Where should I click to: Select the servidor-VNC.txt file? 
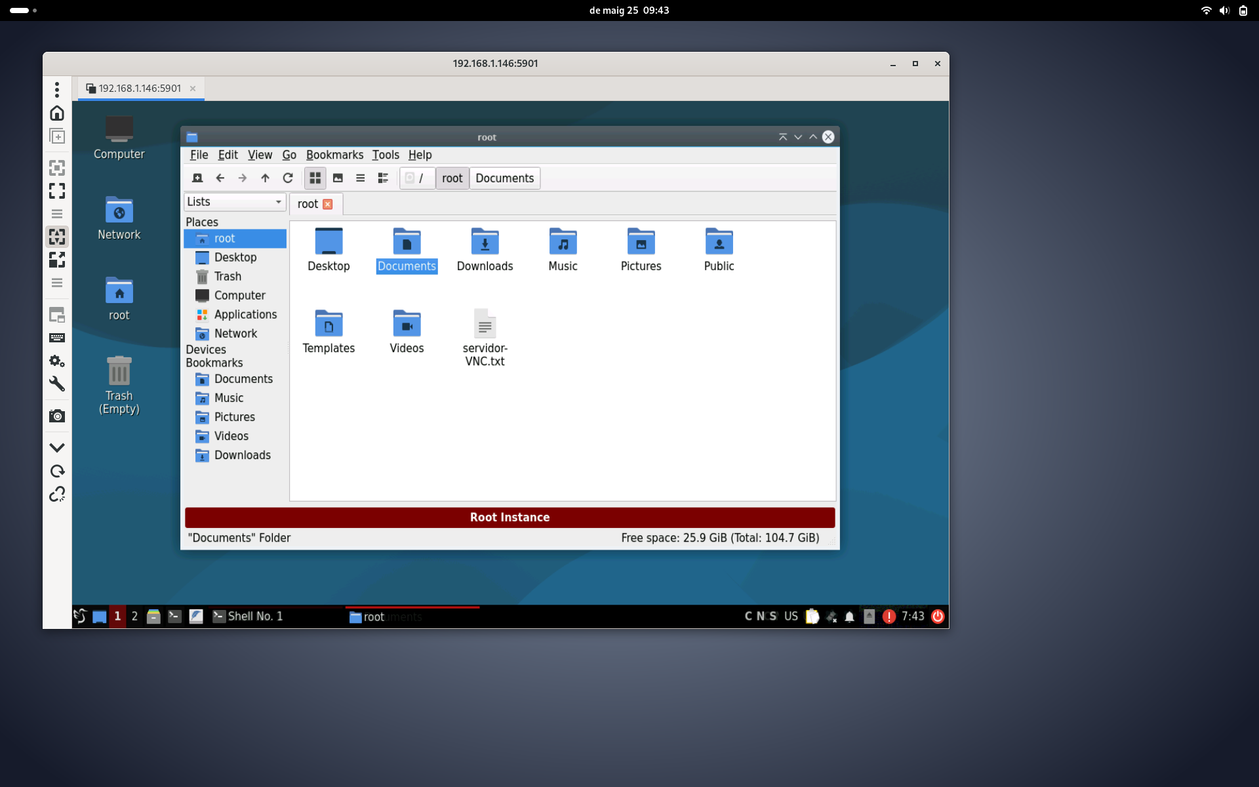tap(485, 338)
